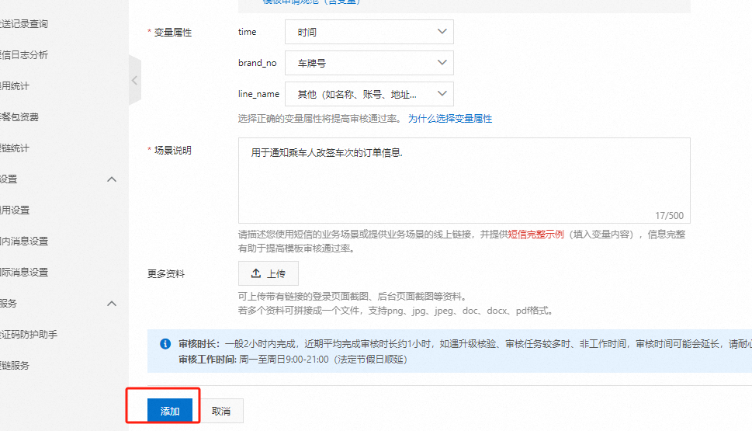Collapse the sidebar with the left arrow handle
The height and width of the screenshot is (431, 752).
[x=135, y=80]
